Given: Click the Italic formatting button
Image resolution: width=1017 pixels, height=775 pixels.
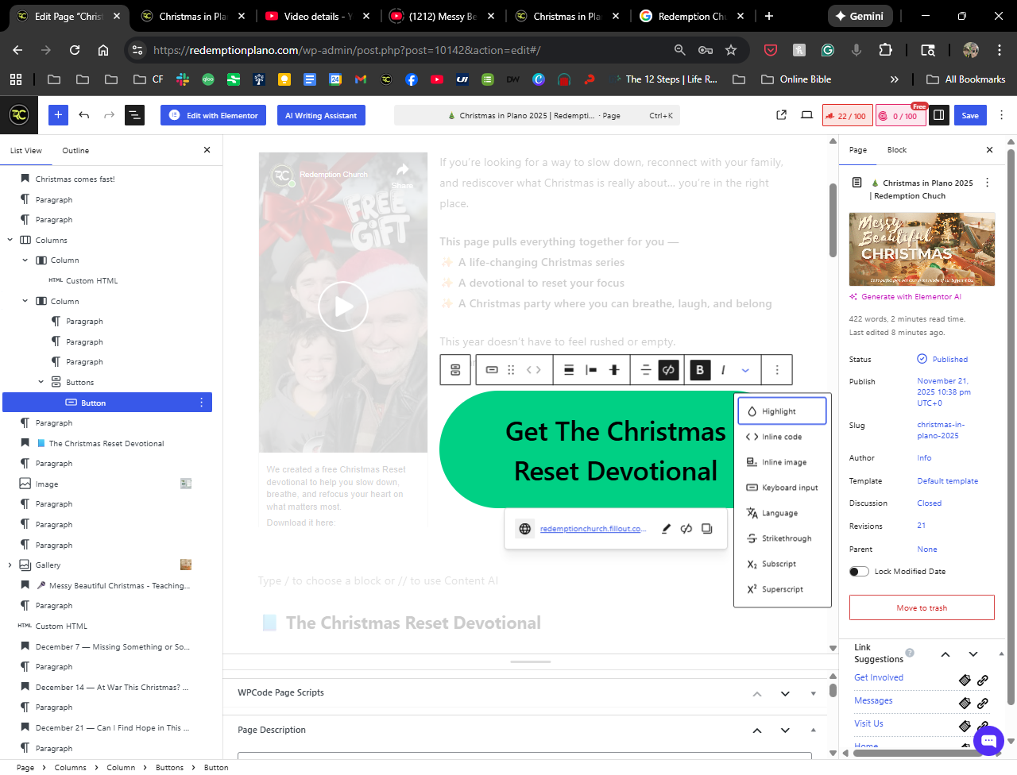Looking at the screenshot, I should 723,370.
